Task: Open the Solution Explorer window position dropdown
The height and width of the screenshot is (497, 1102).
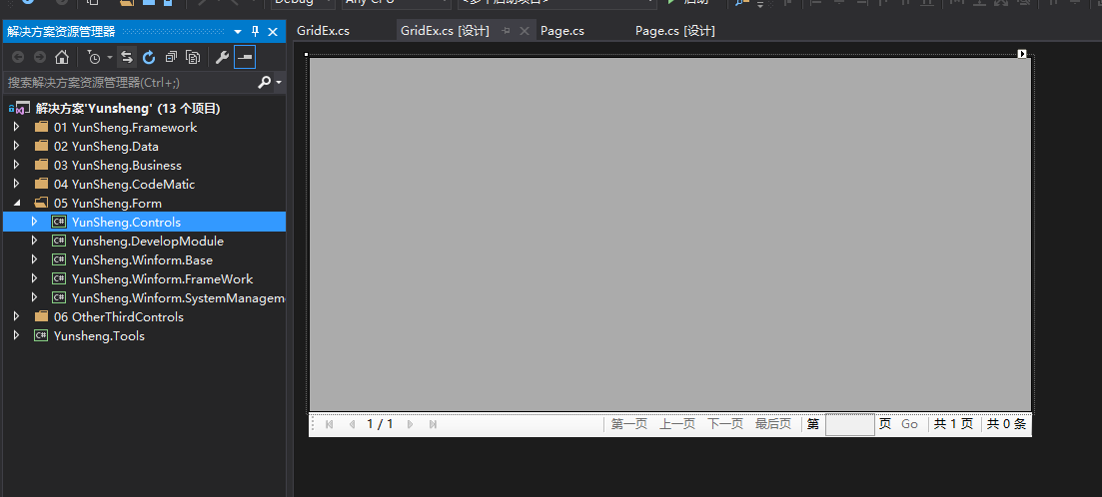Action: [238, 32]
